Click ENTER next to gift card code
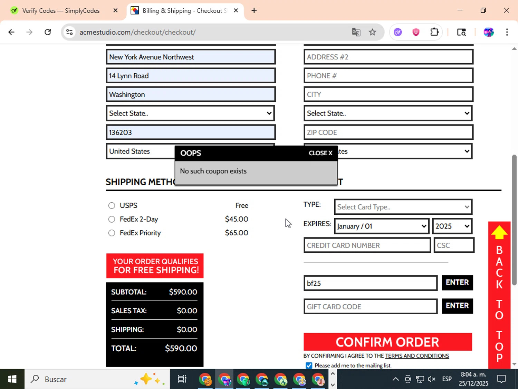 (x=457, y=306)
